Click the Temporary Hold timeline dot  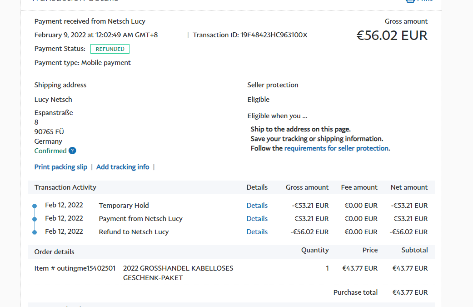coord(35,206)
